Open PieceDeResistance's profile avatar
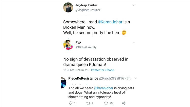The width and height of the screenshot is (190, 107). 63,82
